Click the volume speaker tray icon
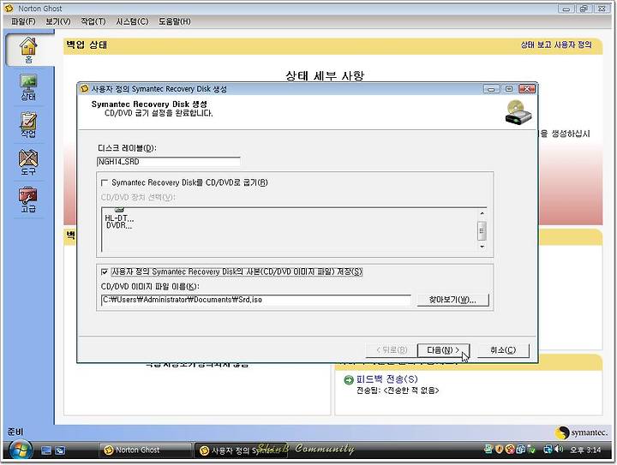This screenshot has width=617, height=465. tap(559, 450)
